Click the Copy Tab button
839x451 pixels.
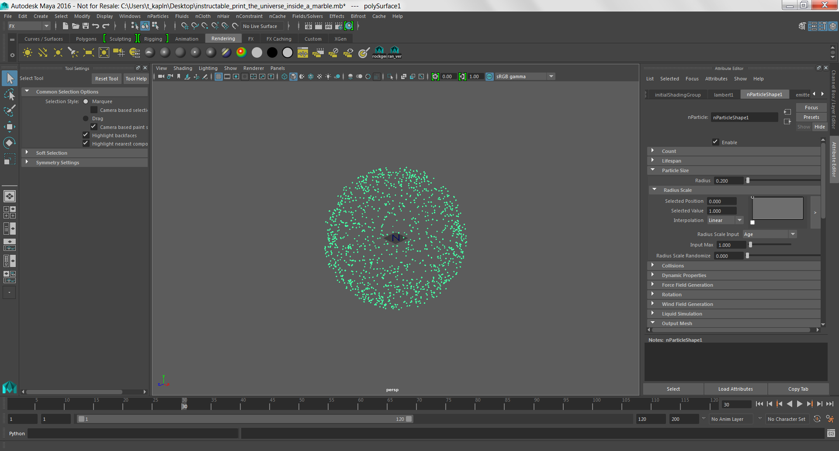[798, 389]
